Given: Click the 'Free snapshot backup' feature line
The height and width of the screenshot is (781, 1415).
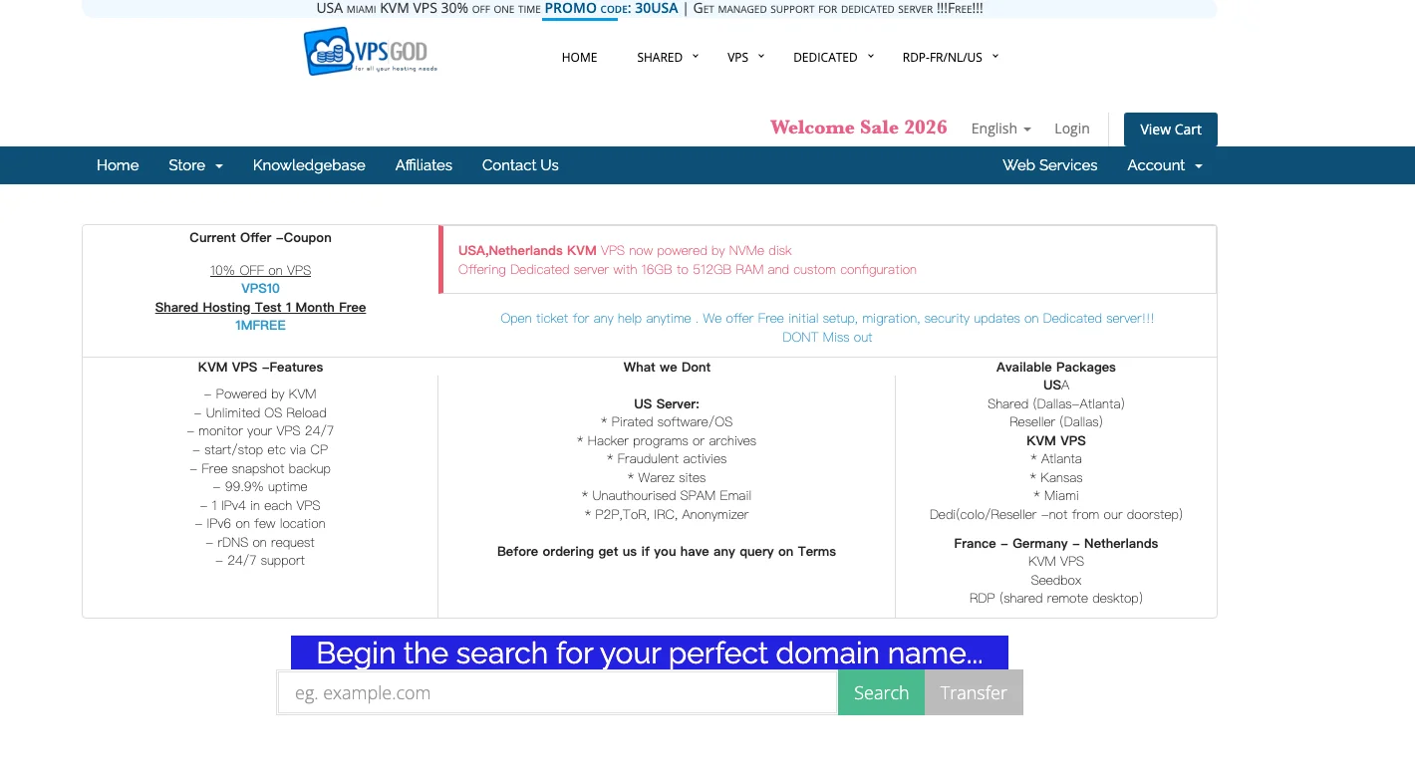Looking at the screenshot, I should click(x=260, y=469).
